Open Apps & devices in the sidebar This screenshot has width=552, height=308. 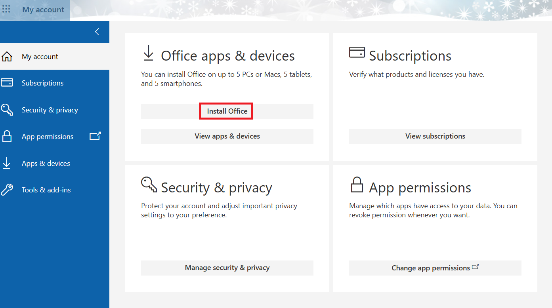(x=55, y=163)
